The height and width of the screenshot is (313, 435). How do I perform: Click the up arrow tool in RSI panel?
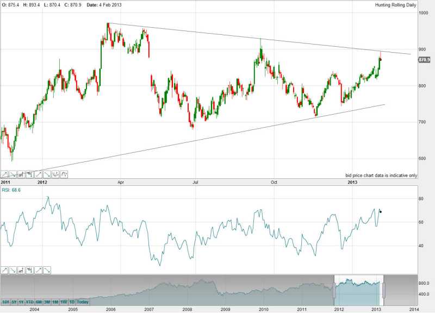(4, 270)
